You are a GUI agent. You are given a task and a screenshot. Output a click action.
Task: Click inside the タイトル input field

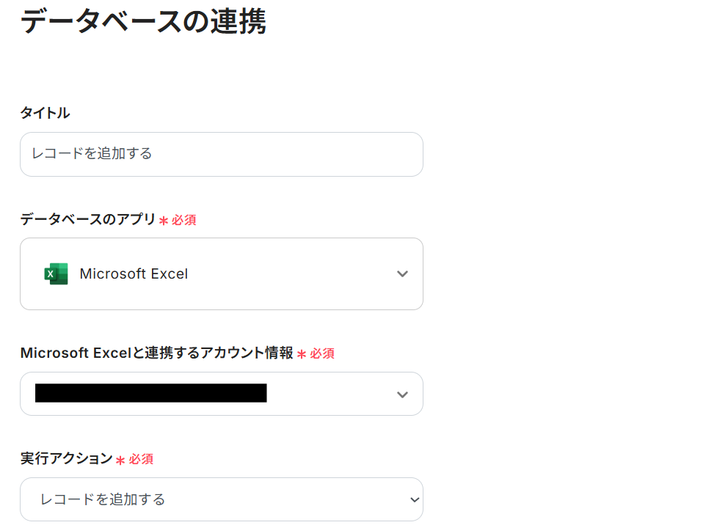(x=220, y=154)
